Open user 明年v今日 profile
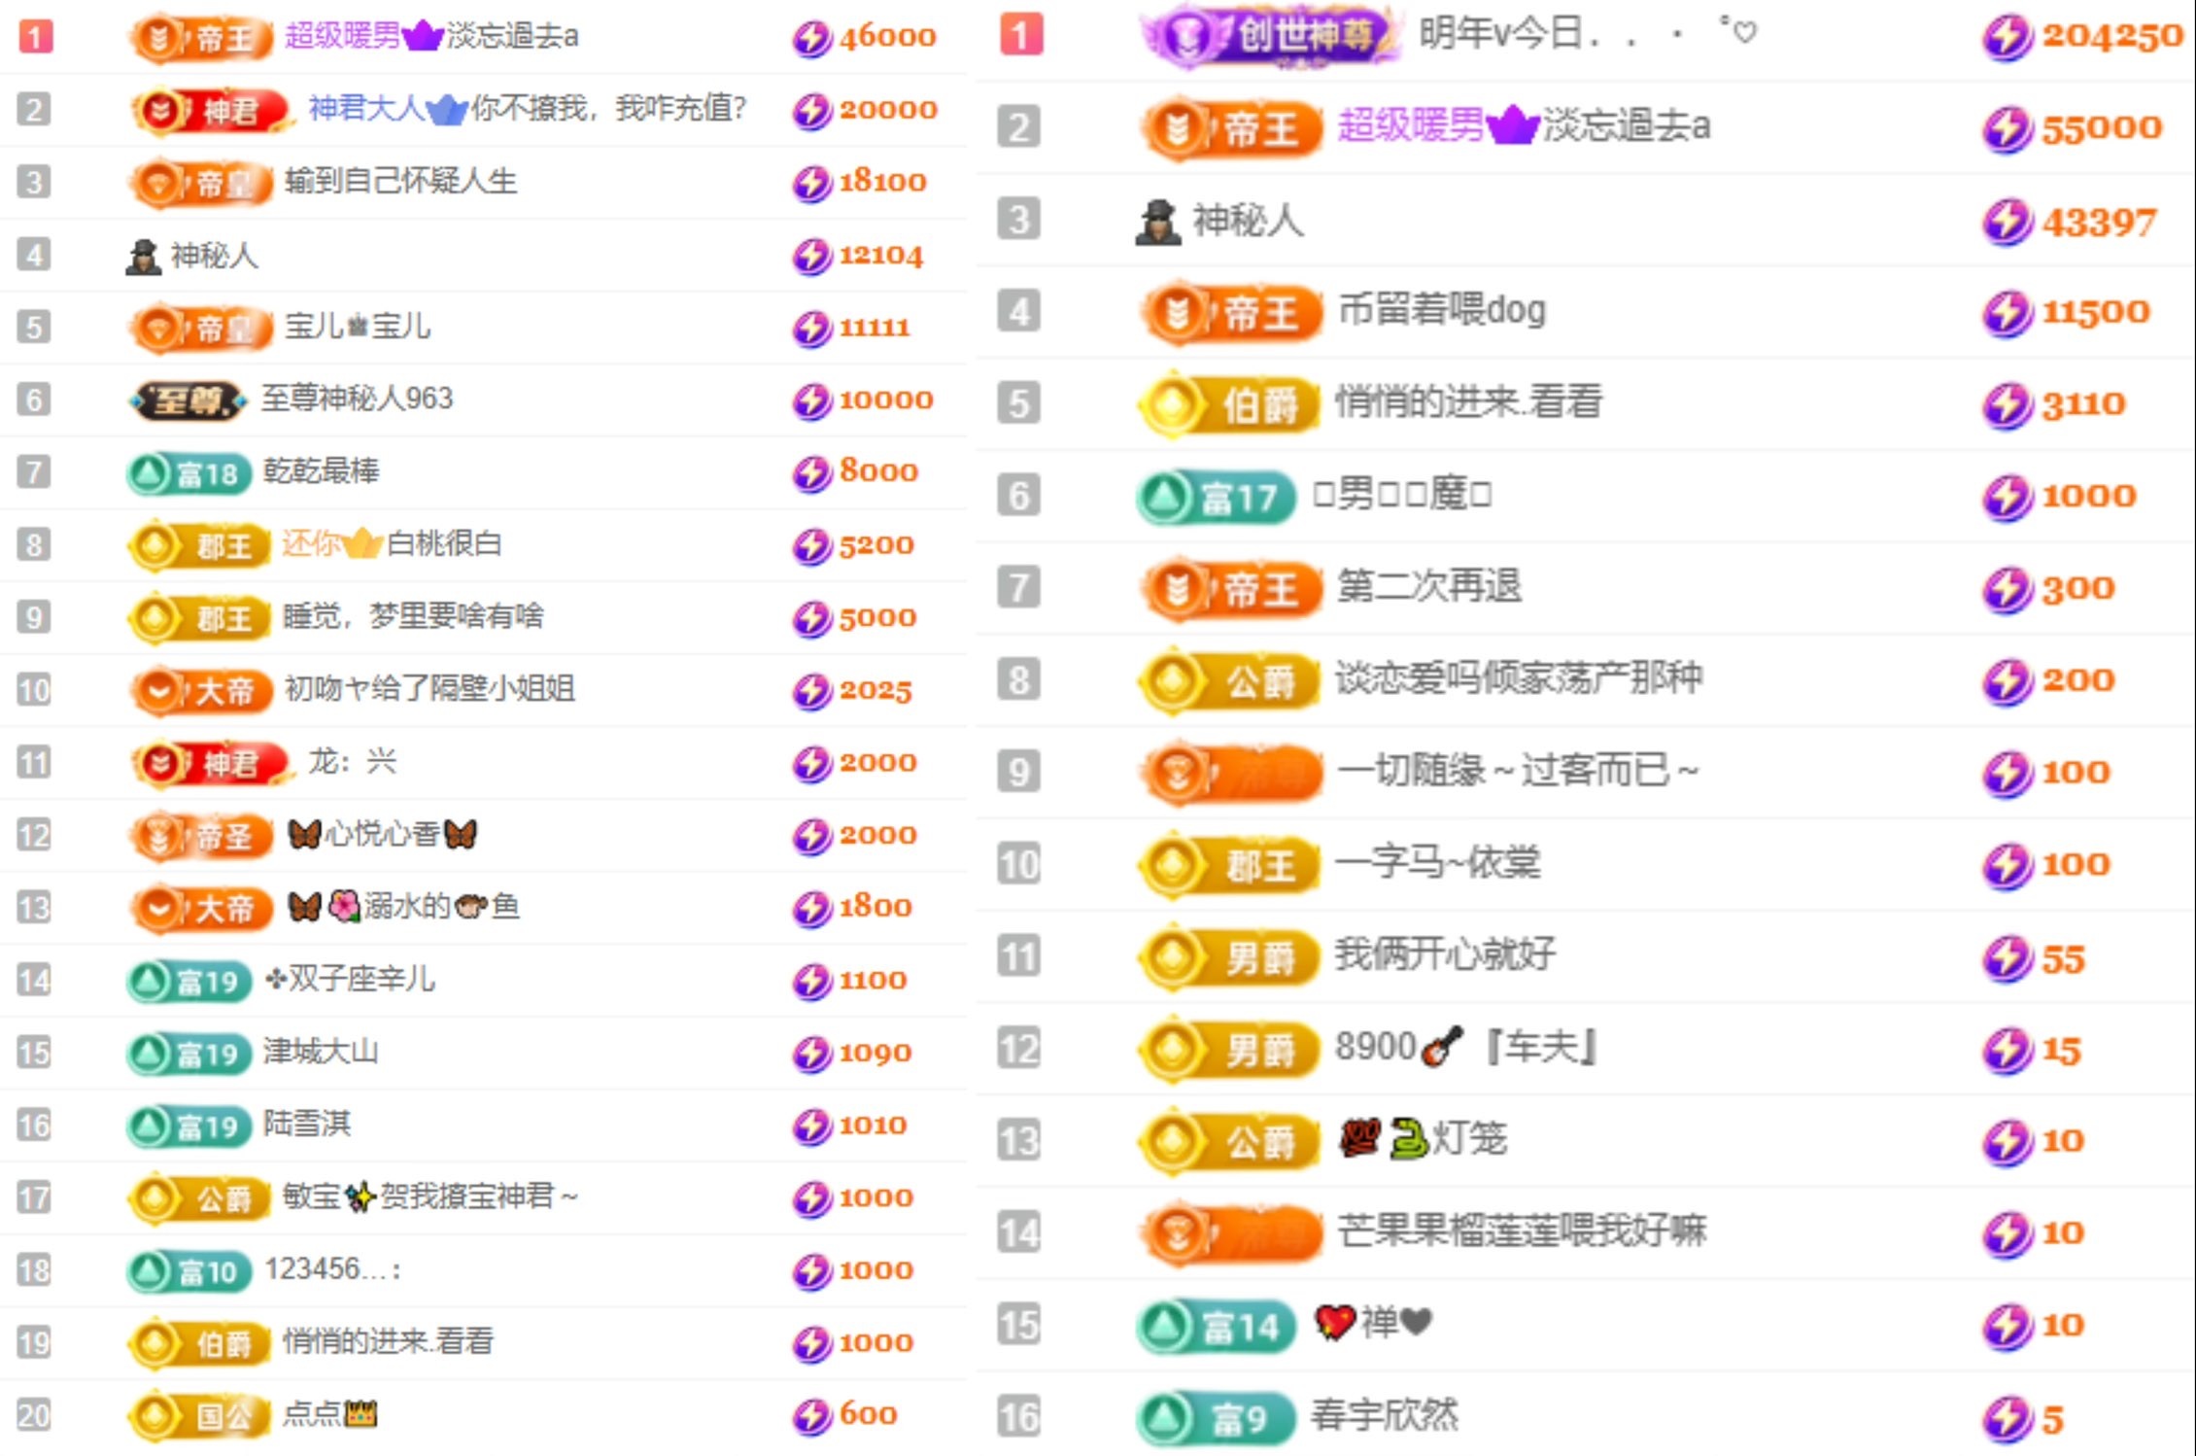This screenshot has height=1456, width=2196. click(x=1588, y=34)
